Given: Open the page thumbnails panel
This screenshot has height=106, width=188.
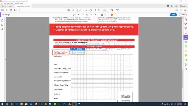Looking at the screenshot, I should click(x=2, y=20).
